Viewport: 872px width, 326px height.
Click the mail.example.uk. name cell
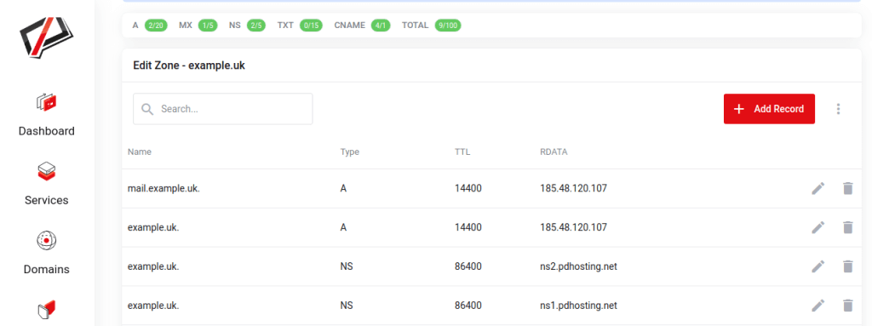163,189
